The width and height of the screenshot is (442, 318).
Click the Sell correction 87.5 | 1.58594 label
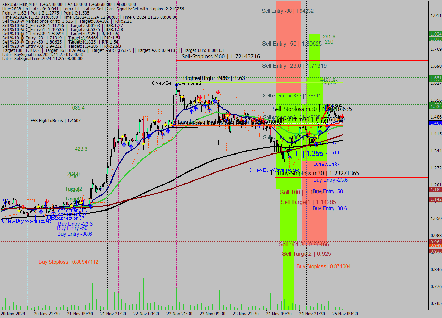(292, 96)
